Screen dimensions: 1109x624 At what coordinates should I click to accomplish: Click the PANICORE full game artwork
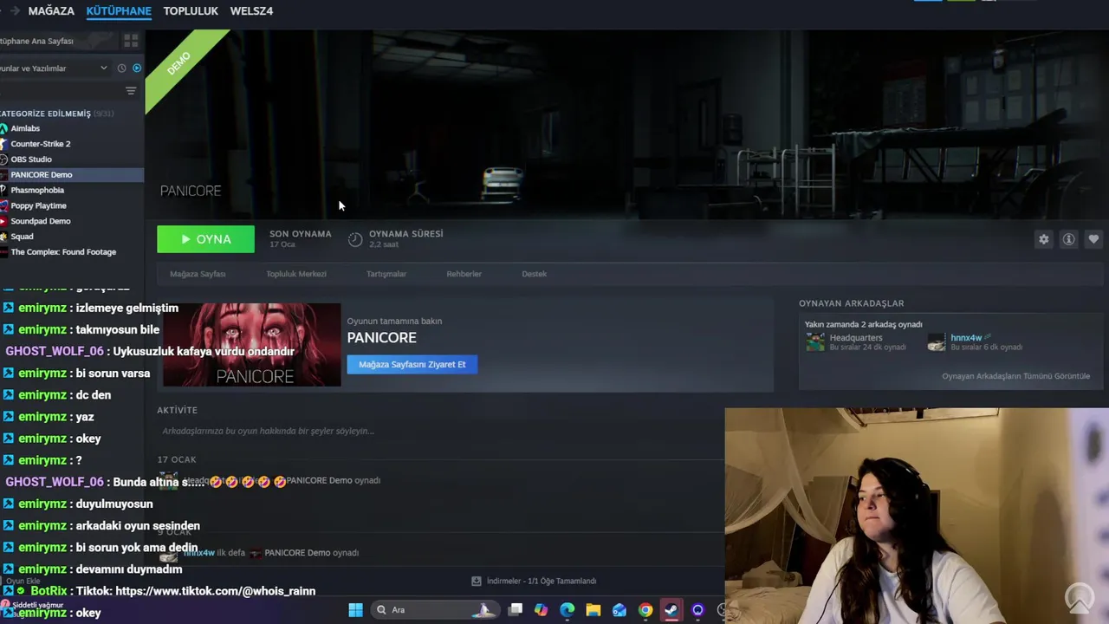tap(252, 344)
